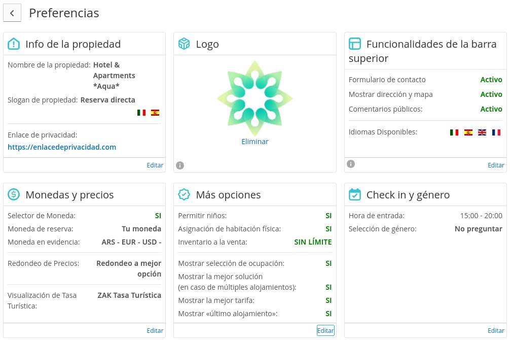Click the Más opciones badge checkmark icon
This screenshot has height=340, width=510.
coord(184,194)
